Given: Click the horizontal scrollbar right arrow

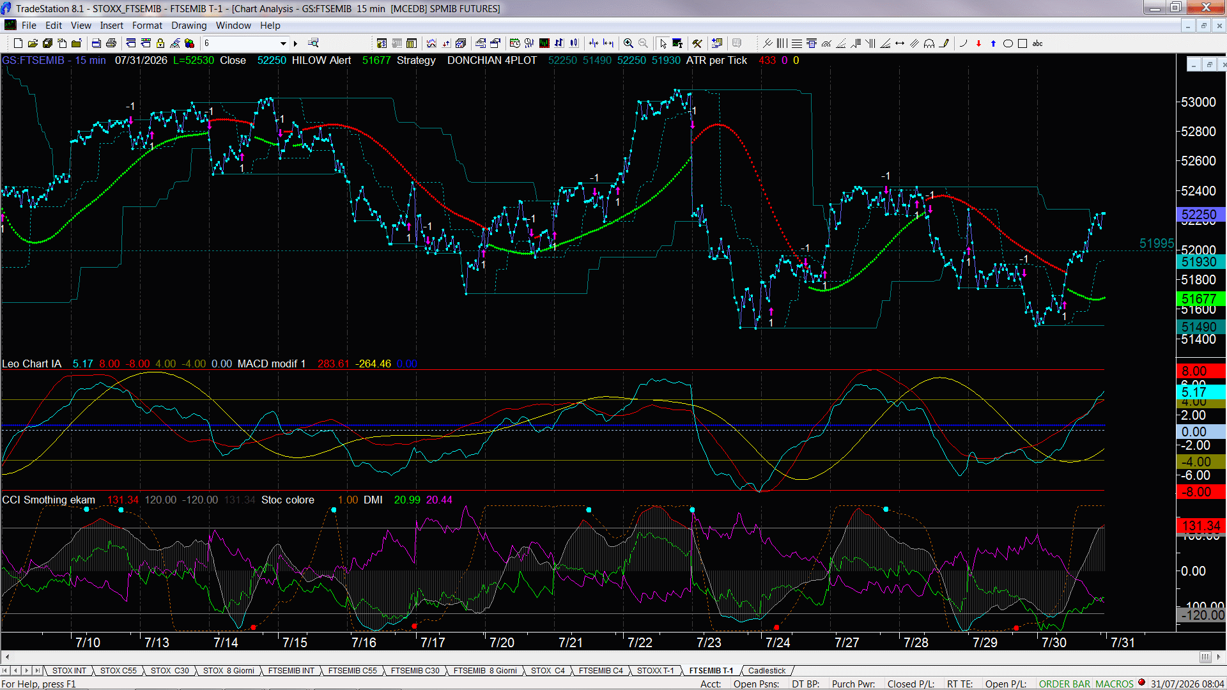Looking at the screenshot, I should click(x=1219, y=657).
